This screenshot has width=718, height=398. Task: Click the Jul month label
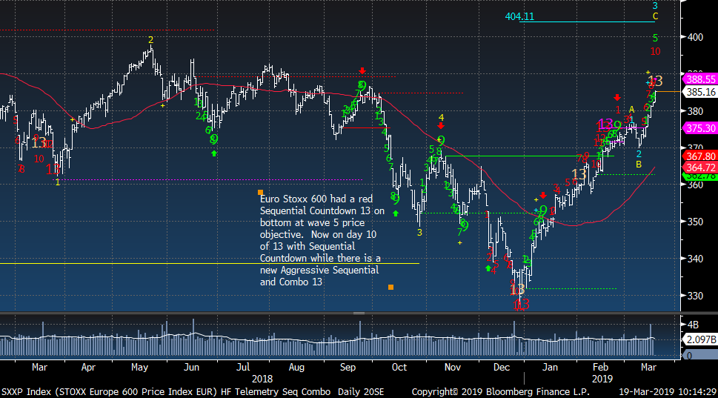pos(243,368)
